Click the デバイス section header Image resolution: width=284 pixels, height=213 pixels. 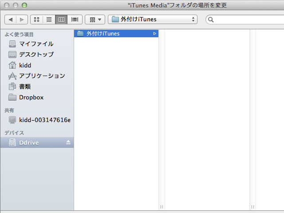click(x=14, y=133)
